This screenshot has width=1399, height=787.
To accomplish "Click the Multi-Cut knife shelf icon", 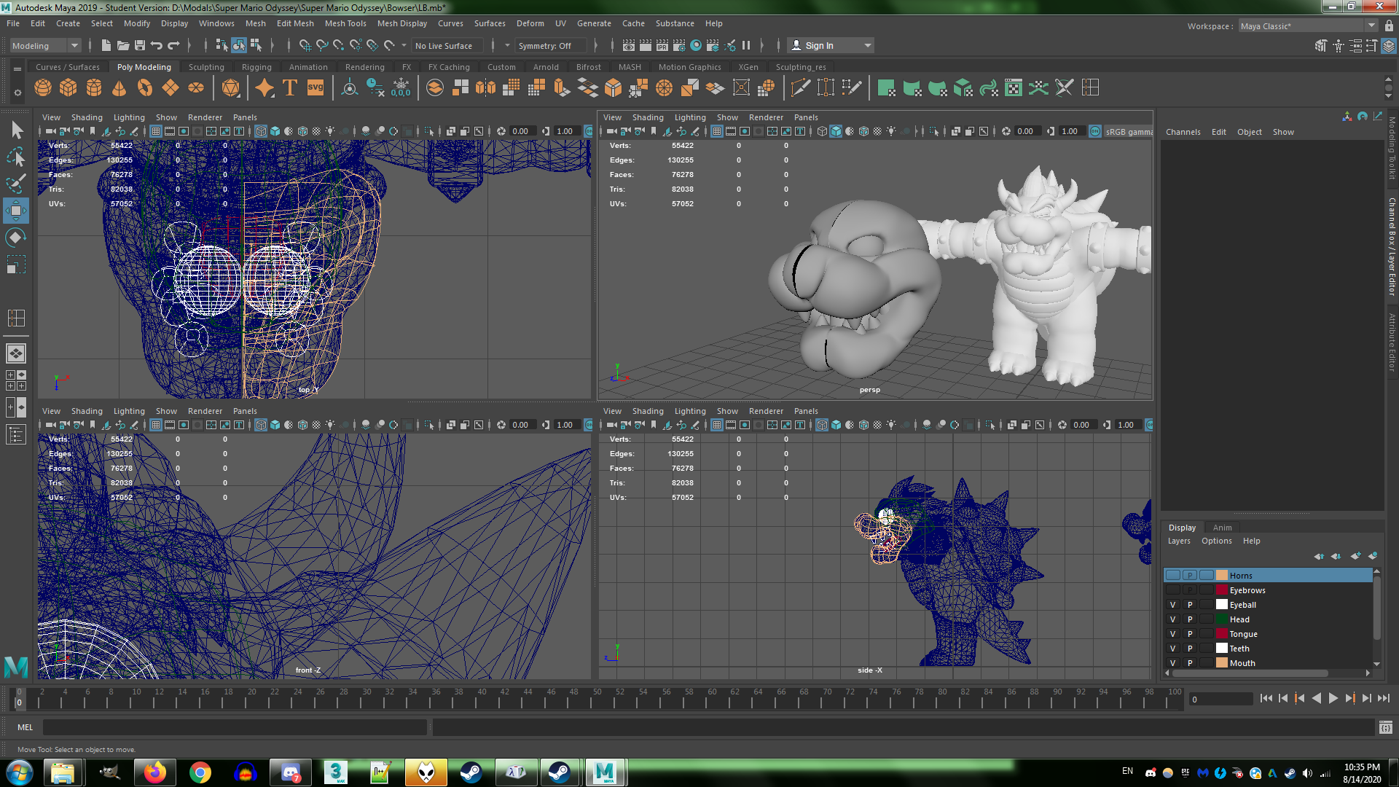I will 800,88.
